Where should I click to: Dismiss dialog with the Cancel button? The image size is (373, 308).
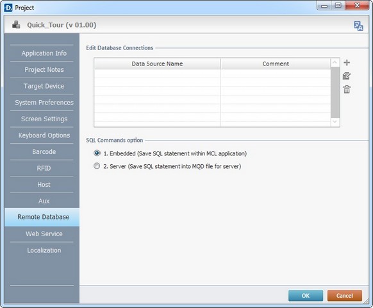(344, 296)
